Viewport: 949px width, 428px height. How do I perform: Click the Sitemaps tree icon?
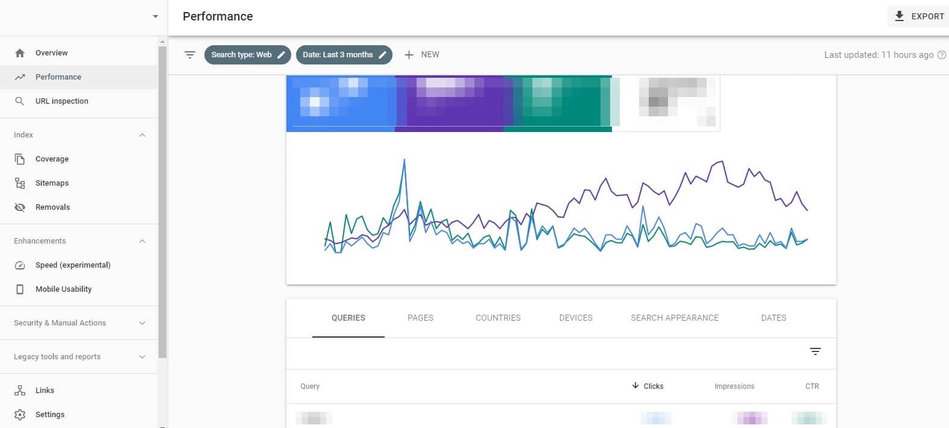[x=20, y=183]
